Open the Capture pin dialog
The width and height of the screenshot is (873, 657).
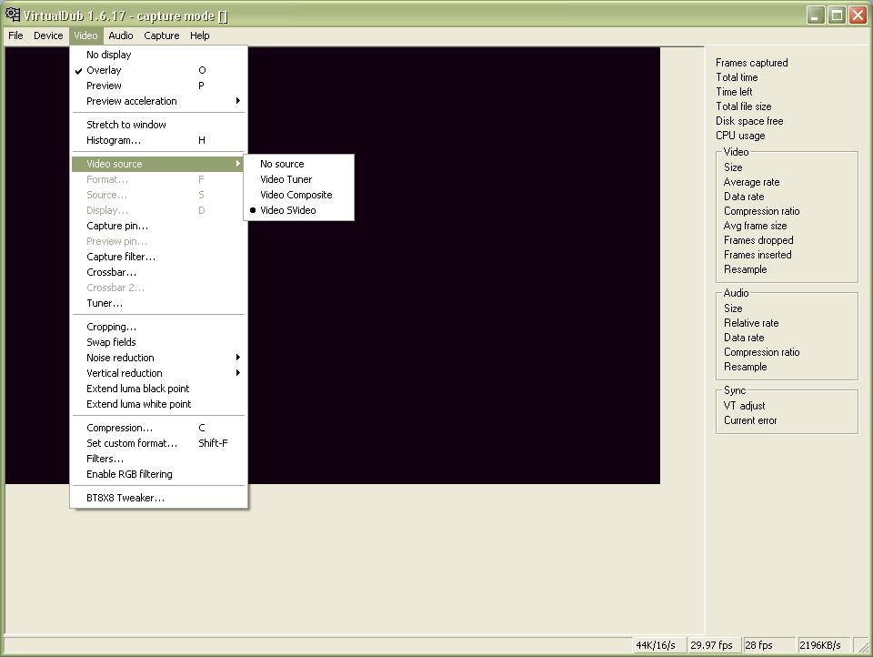point(158,227)
